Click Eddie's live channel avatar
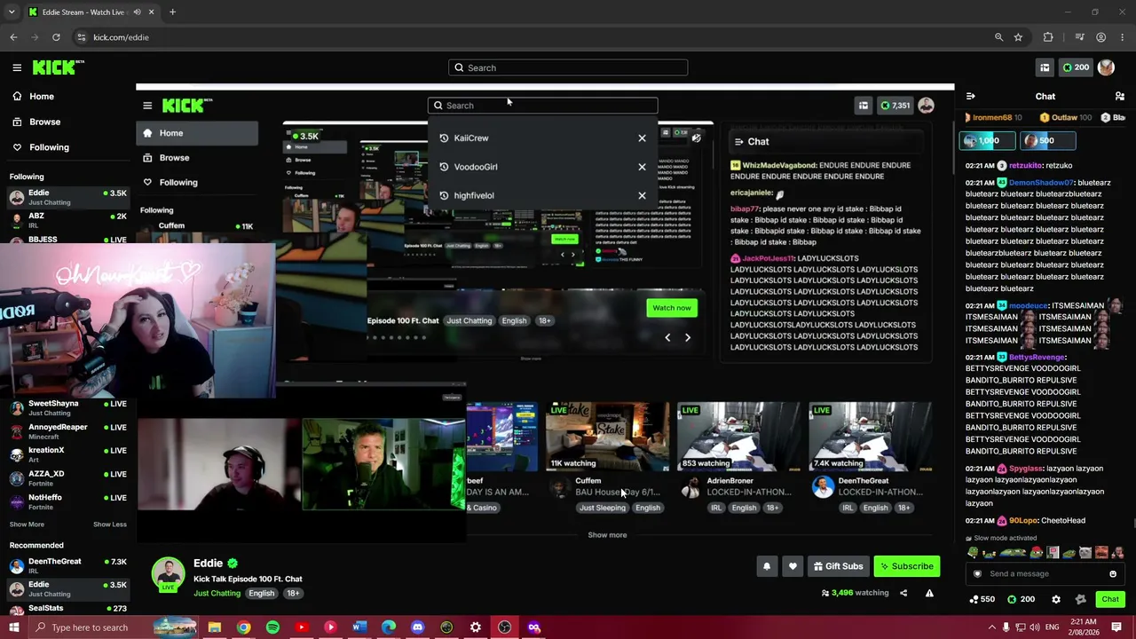 (168, 574)
